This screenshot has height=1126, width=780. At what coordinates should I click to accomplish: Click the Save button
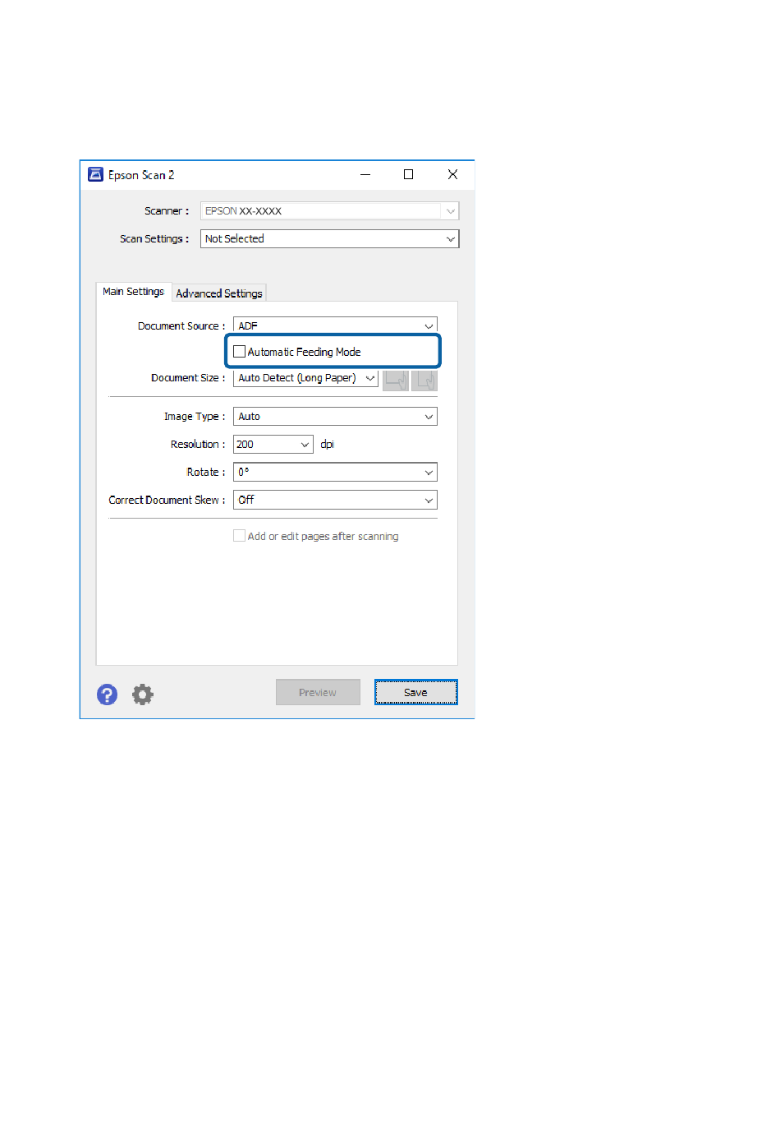[415, 692]
